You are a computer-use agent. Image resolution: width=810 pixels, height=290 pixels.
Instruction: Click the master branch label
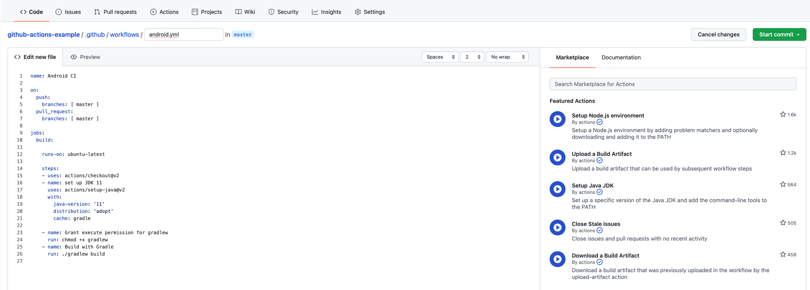[243, 35]
